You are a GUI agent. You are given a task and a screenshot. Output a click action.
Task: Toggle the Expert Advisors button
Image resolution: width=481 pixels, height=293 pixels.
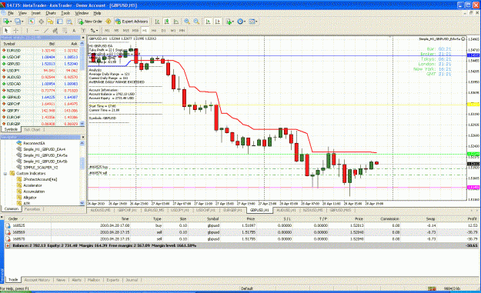[x=132, y=22]
